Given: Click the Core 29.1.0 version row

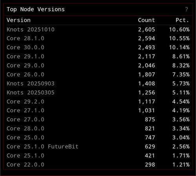Looking at the screenshot, I should point(98,57).
